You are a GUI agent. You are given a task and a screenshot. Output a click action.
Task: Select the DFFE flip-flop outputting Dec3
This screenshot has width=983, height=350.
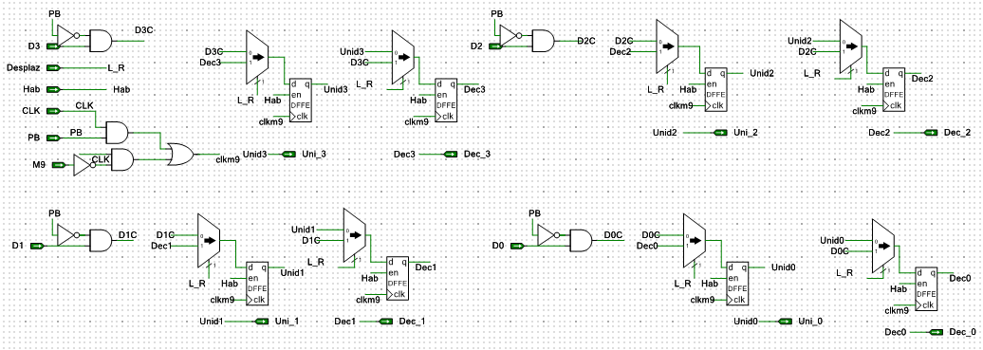click(447, 101)
